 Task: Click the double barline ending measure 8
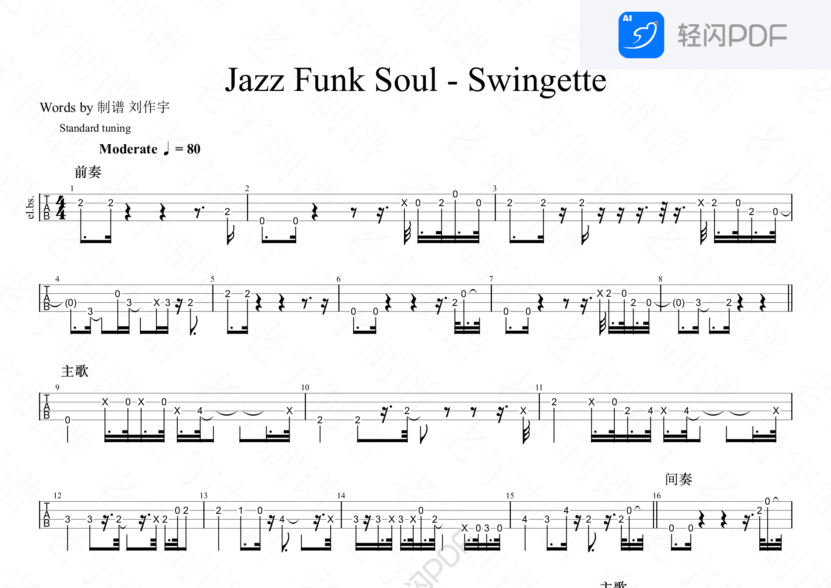(x=790, y=298)
